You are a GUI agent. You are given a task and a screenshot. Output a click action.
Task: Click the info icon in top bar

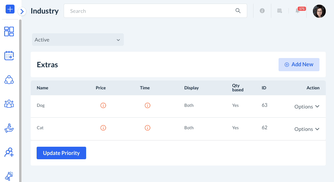(x=262, y=11)
